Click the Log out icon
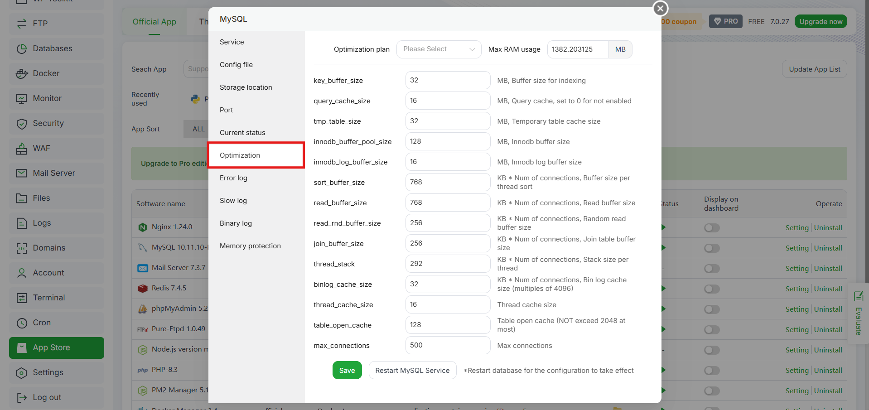 [x=21, y=397]
